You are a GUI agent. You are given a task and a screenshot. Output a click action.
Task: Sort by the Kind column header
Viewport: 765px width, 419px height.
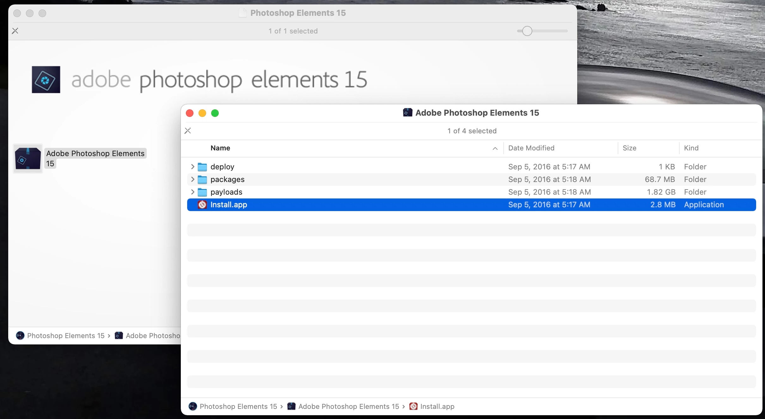click(691, 148)
